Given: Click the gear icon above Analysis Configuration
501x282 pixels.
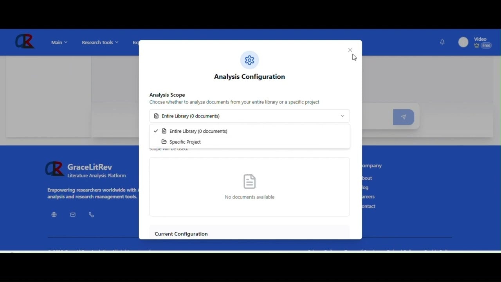Looking at the screenshot, I should tap(249, 60).
